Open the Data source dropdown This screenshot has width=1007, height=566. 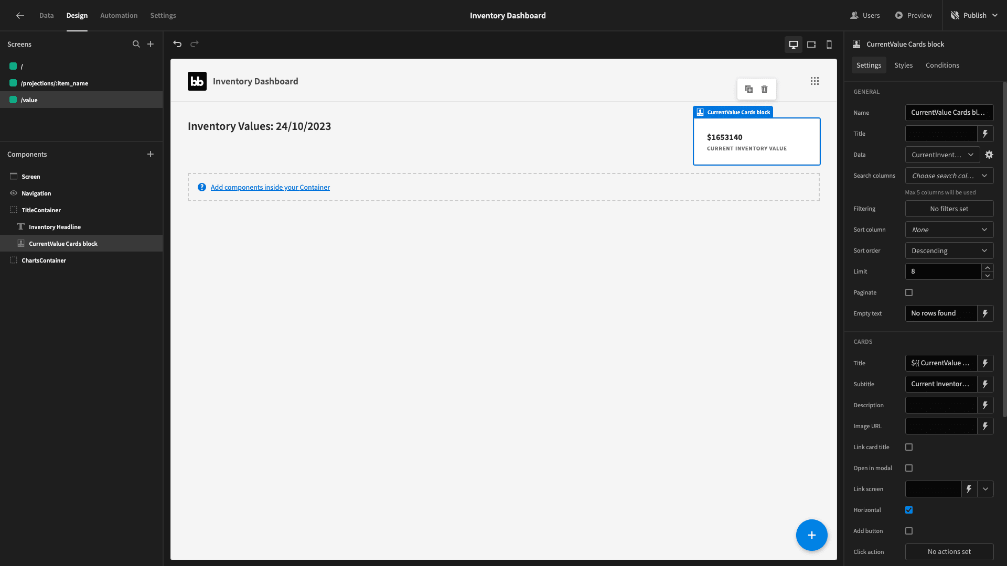pos(942,155)
